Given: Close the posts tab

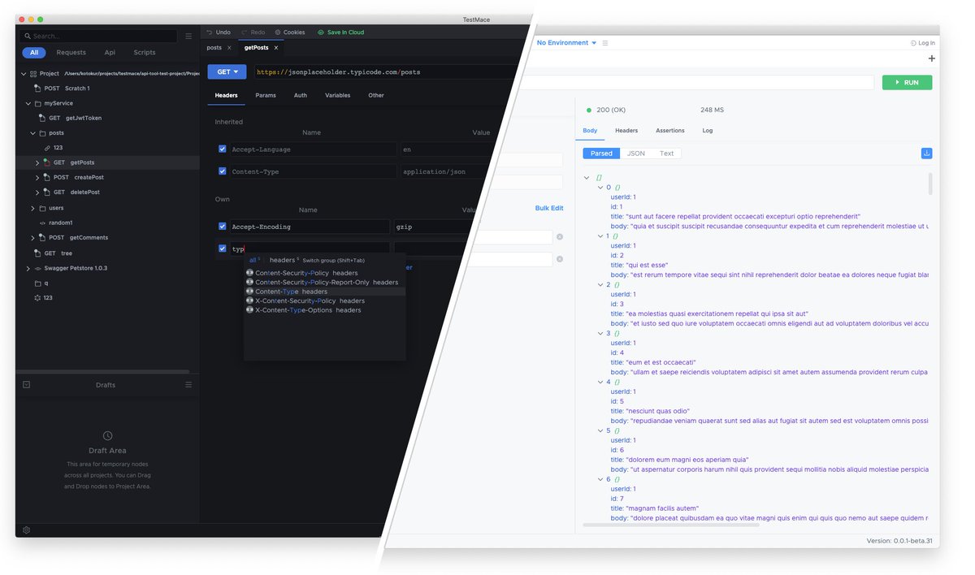Looking at the screenshot, I should coord(229,48).
